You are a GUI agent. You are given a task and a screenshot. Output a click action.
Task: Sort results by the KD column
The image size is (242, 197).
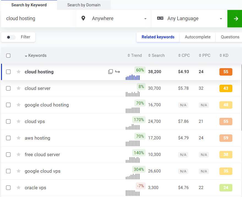tap(224, 55)
